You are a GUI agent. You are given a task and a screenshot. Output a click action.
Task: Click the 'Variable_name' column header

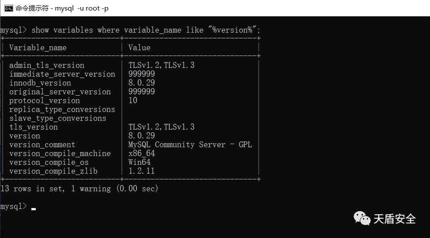point(38,48)
